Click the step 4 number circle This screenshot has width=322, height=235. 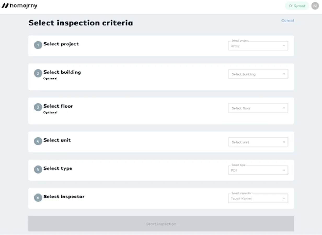pyautogui.click(x=38, y=141)
